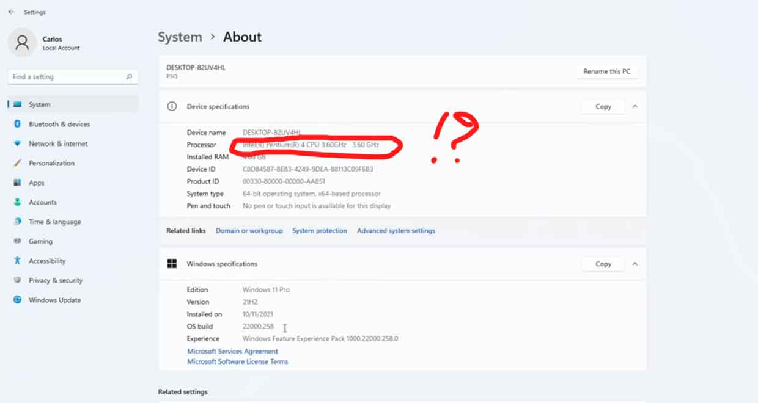Click the OS build value 22000.258

(258, 327)
